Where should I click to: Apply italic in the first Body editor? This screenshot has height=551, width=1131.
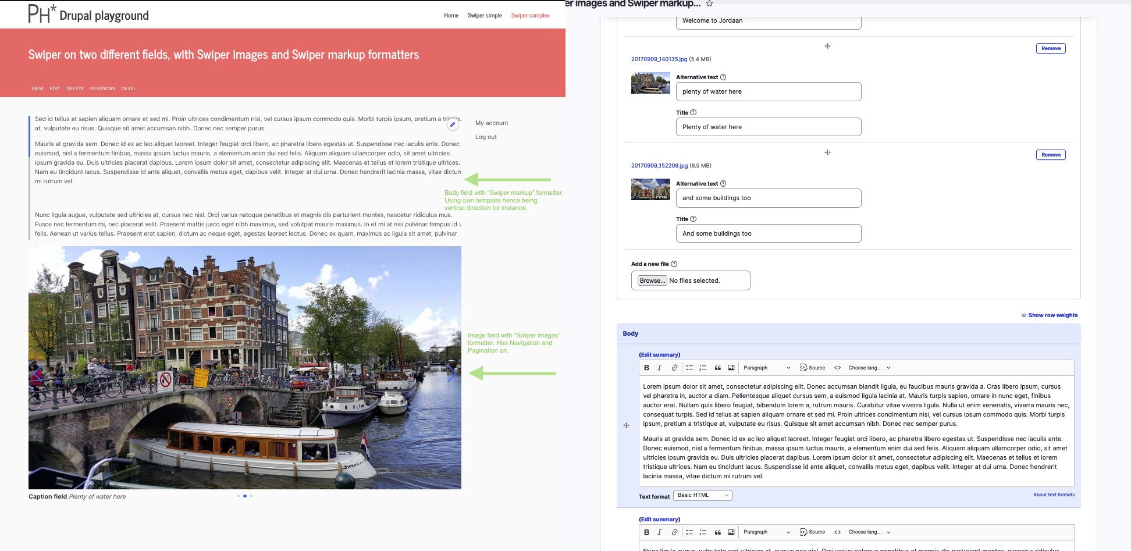click(659, 368)
